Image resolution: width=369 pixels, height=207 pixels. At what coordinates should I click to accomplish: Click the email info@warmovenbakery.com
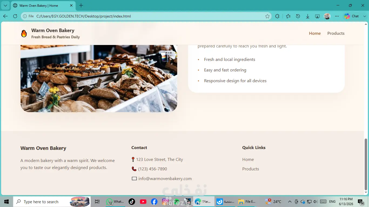[165, 179]
